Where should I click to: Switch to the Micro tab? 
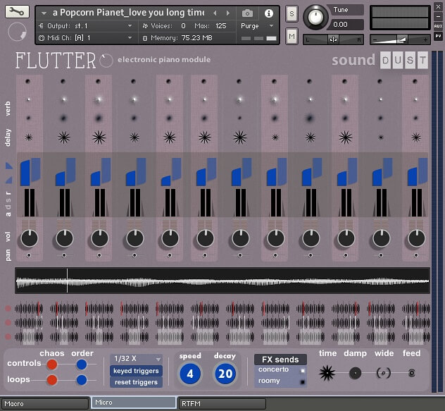click(134, 403)
